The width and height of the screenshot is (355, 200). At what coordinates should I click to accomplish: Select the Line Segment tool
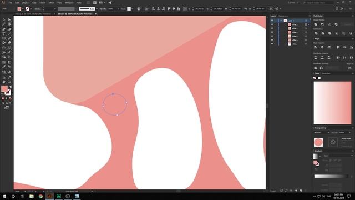(x=9, y=34)
